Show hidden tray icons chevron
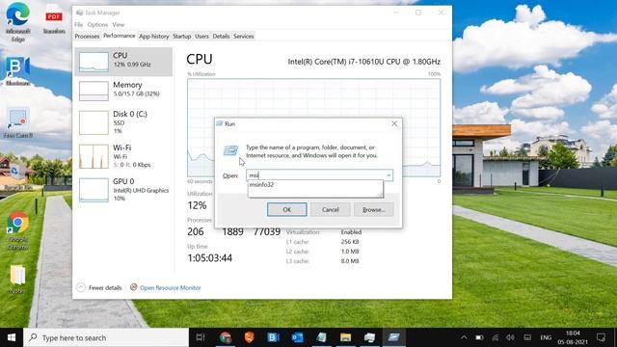Image resolution: width=617 pixels, height=347 pixels. (x=464, y=337)
